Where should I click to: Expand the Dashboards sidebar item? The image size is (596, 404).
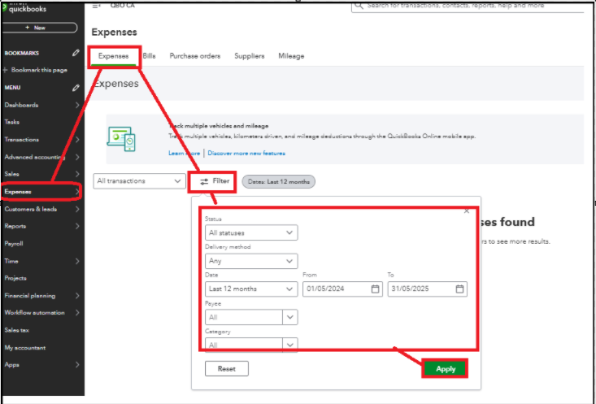pos(77,105)
